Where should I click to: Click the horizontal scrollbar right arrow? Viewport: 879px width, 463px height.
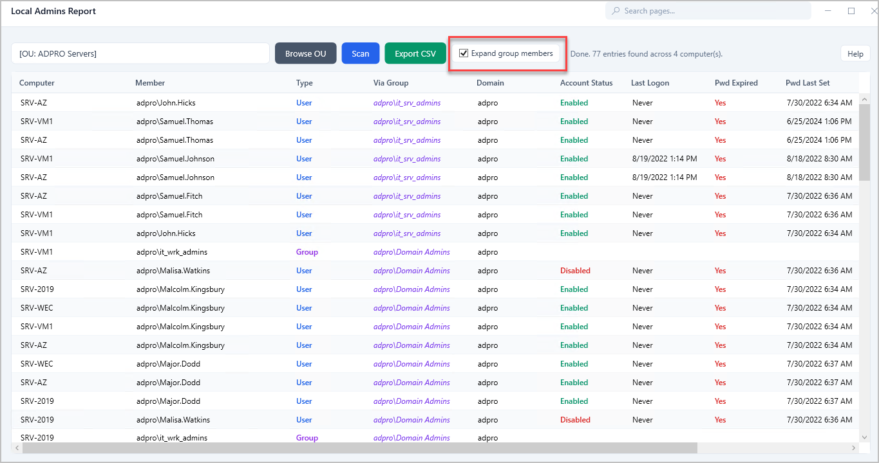coord(854,448)
